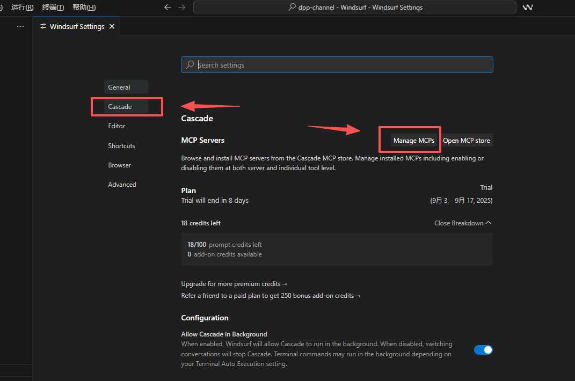Switch to the Windsurf Settings tab
The height and width of the screenshot is (381, 575).
pyautogui.click(x=77, y=26)
